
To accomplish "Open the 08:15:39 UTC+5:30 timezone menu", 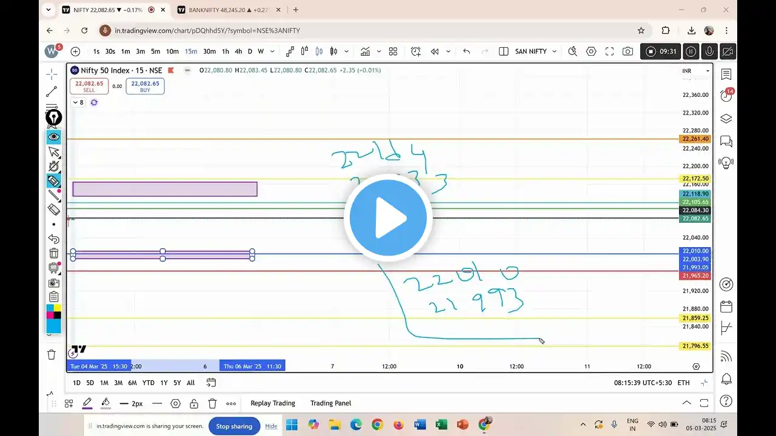I will [x=642, y=383].
